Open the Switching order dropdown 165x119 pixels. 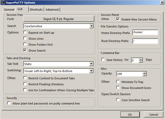click(x=91, y=71)
